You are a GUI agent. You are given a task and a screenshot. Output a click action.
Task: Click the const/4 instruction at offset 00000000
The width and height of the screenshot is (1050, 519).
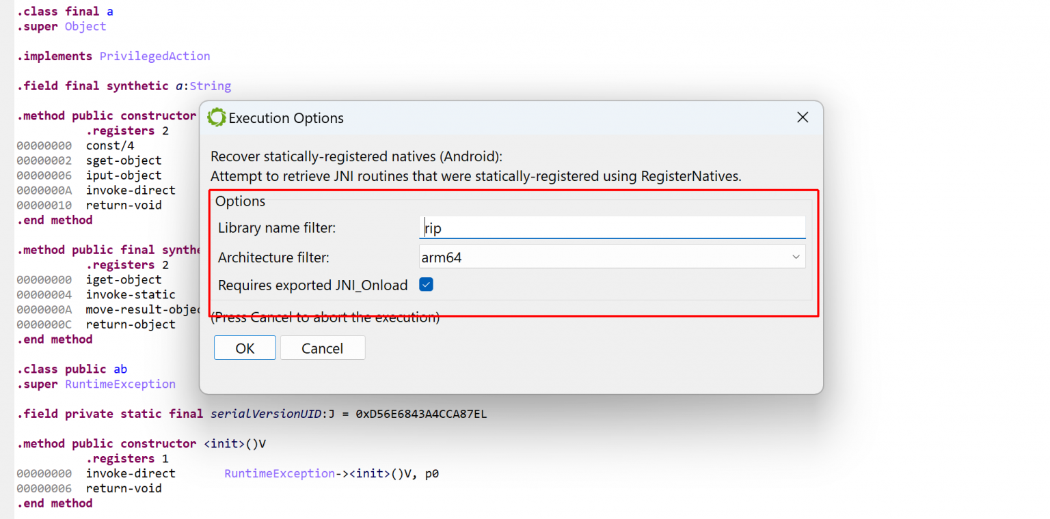coord(109,145)
